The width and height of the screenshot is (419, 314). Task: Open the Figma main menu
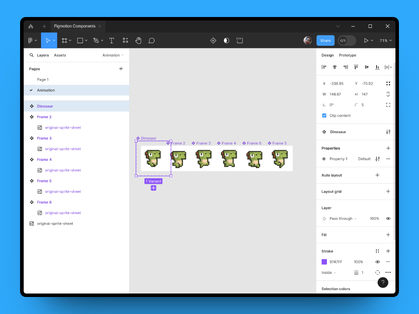pyautogui.click(x=32, y=40)
